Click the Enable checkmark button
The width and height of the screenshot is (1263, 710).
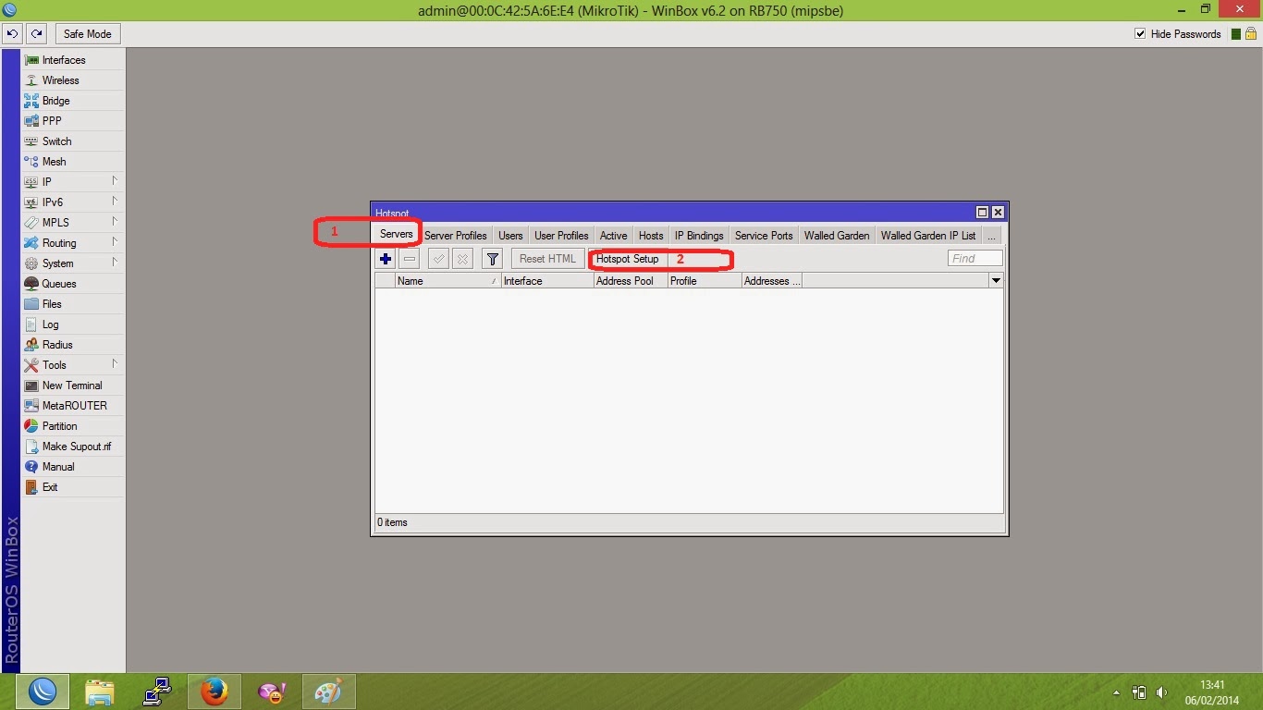(438, 259)
